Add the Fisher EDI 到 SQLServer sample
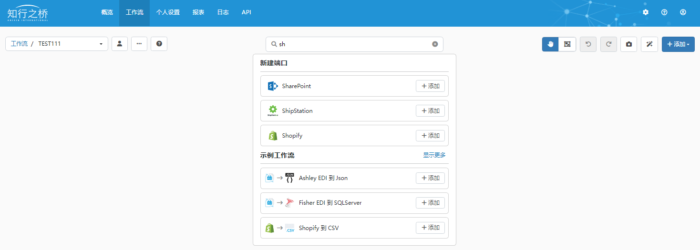This screenshot has height=250, width=700. pyautogui.click(x=430, y=203)
